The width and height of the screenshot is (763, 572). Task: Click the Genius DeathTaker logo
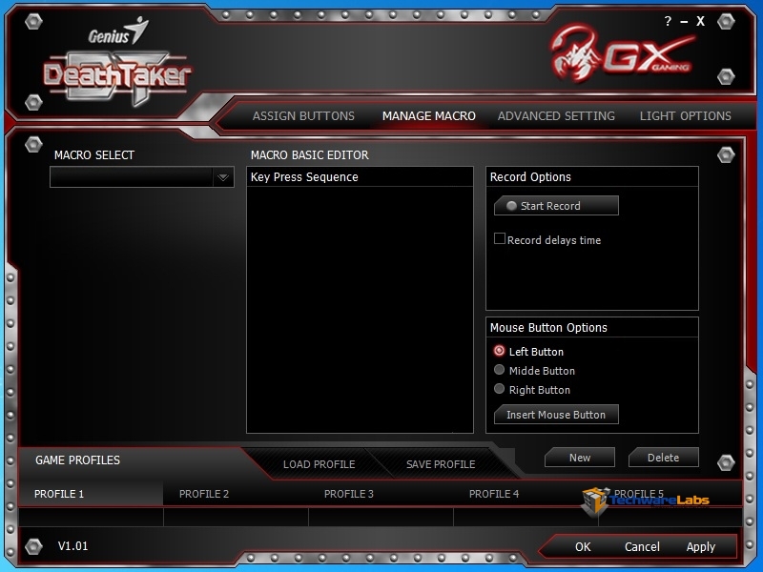118,63
